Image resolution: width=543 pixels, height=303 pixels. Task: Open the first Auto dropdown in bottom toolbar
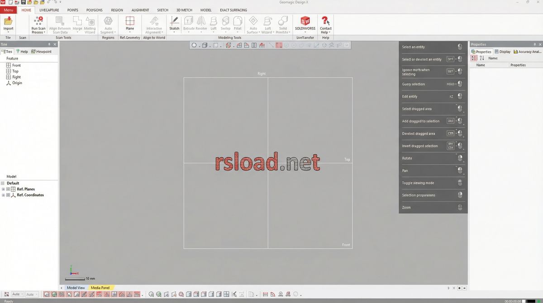click(x=17, y=294)
